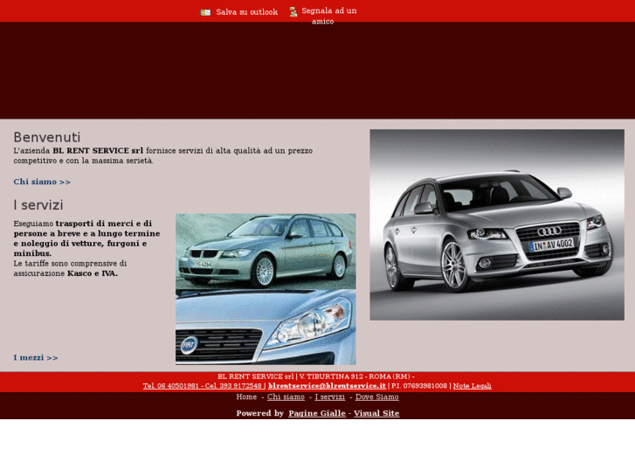Visit the Visual Site link
The width and height of the screenshot is (635, 476).
click(376, 413)
